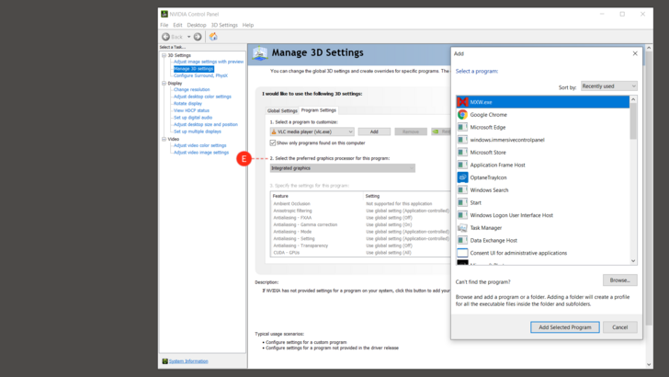
Task: Open the Help menu
Action: [248, 25]
